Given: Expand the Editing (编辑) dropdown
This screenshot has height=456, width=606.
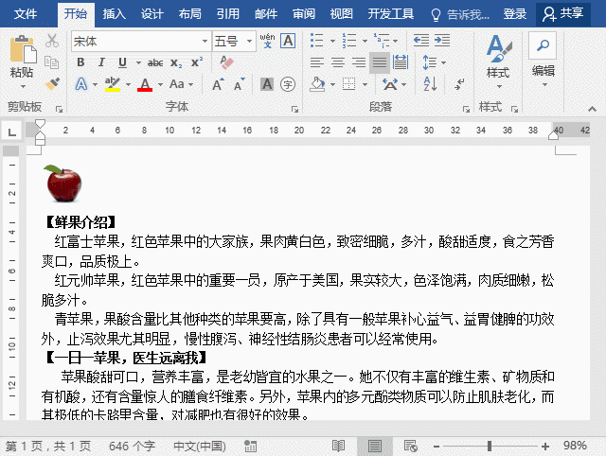Looking at the screenshot, I should [x=543, y=57].
